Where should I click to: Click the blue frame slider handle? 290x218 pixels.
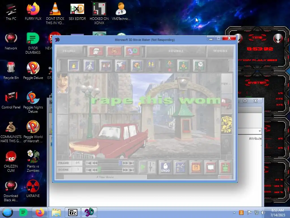[x=120, y=163]
